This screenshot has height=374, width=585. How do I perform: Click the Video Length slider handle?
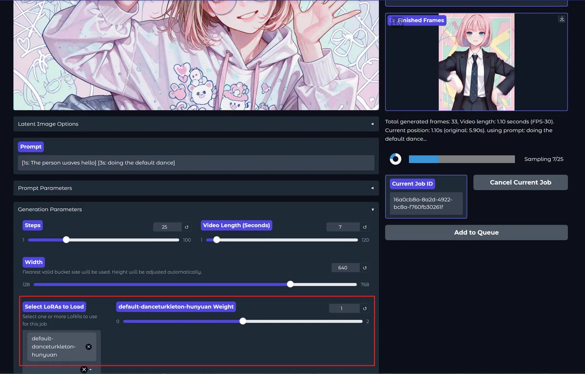point(216,240)
